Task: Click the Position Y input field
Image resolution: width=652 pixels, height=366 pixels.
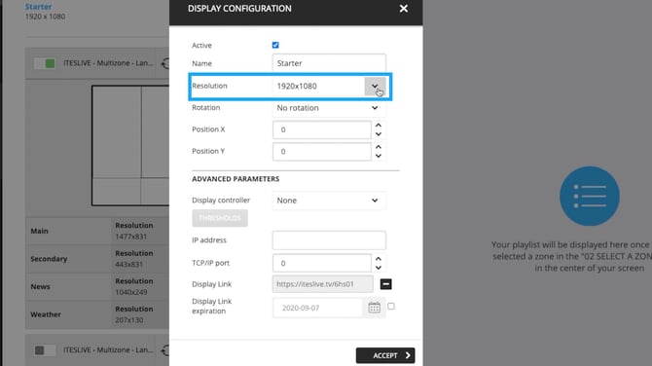Action: tap(322, 152)
